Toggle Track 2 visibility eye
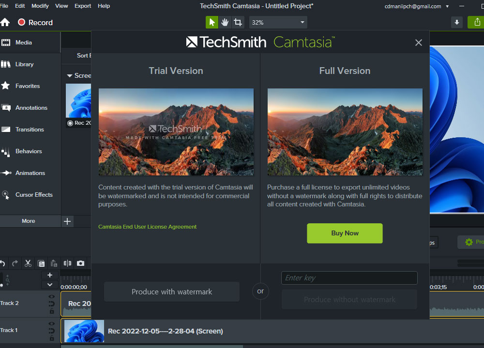 [52, 296]
